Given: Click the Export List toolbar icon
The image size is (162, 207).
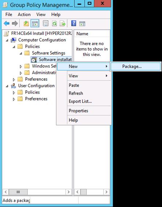Looking at the screenshot, I should pyautogui.click(x=63, y=24).
